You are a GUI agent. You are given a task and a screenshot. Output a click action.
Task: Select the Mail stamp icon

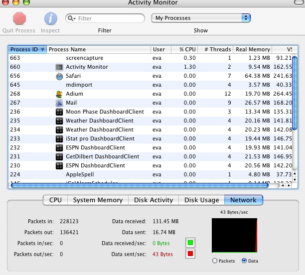coord(59,103)
